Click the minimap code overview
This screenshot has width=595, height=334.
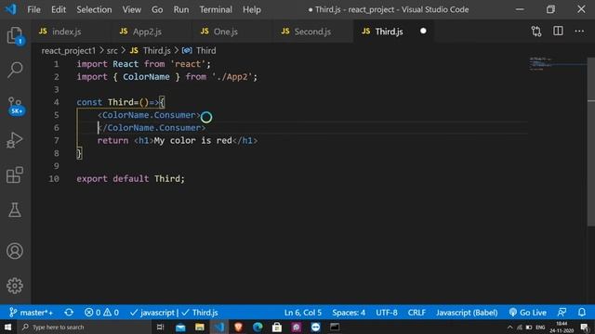point(558,64)
